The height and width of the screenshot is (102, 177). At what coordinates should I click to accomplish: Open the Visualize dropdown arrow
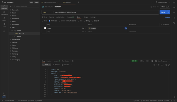71,65
